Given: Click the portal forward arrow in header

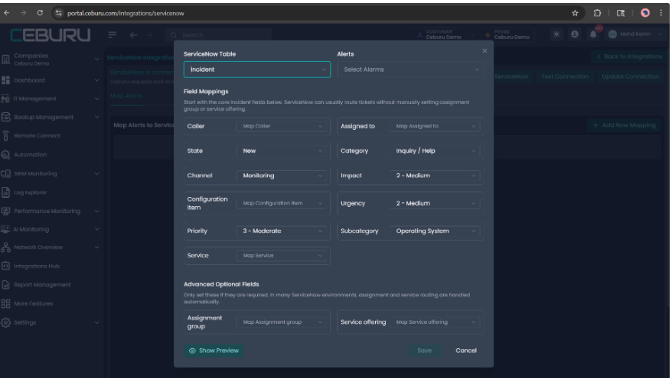Looking at the screenshot, I should (x=149, y=35).
